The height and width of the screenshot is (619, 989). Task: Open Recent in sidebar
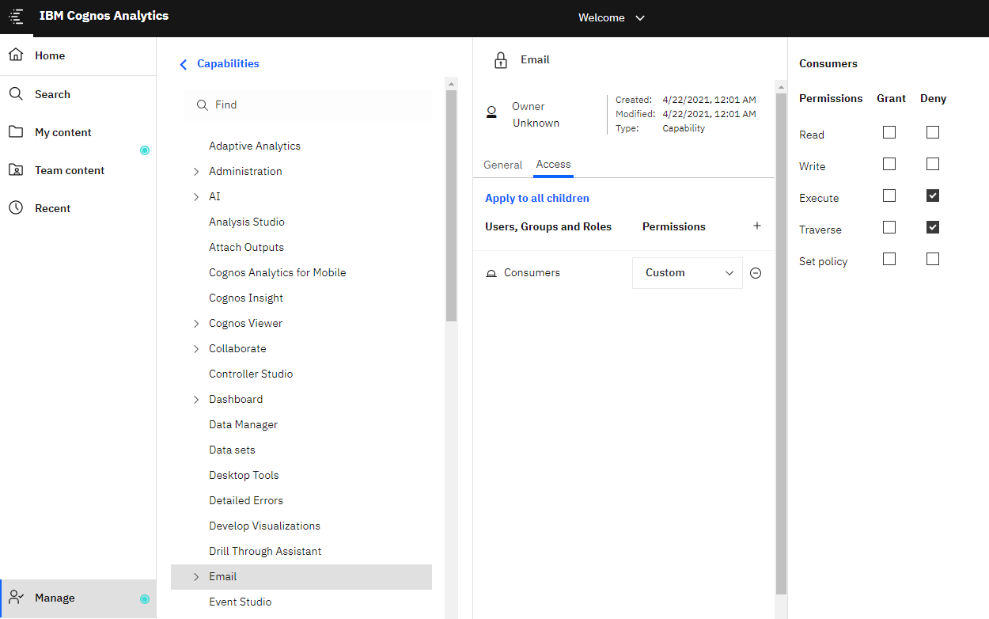pos(78,208)
